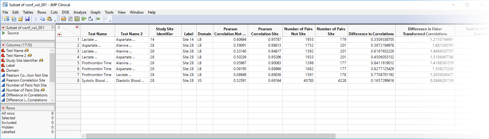Run the Source script green triangle
The image size is (489, 139).
[x=4, y=33]
